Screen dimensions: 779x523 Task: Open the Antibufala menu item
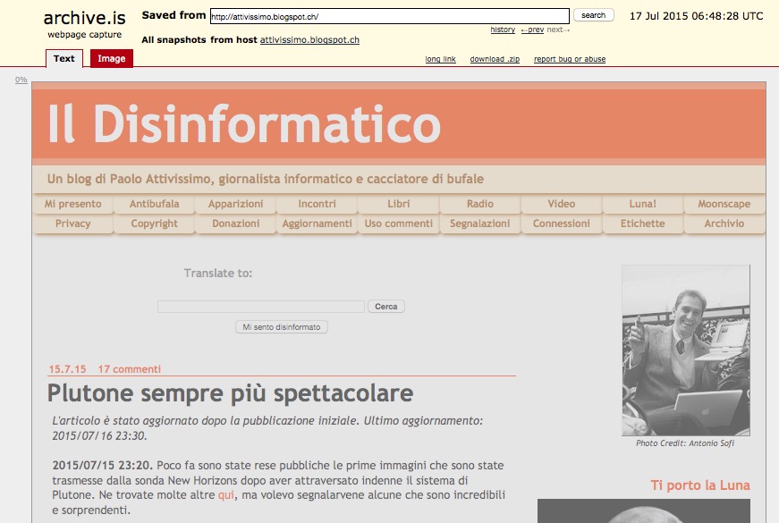[x=155, y=204]
